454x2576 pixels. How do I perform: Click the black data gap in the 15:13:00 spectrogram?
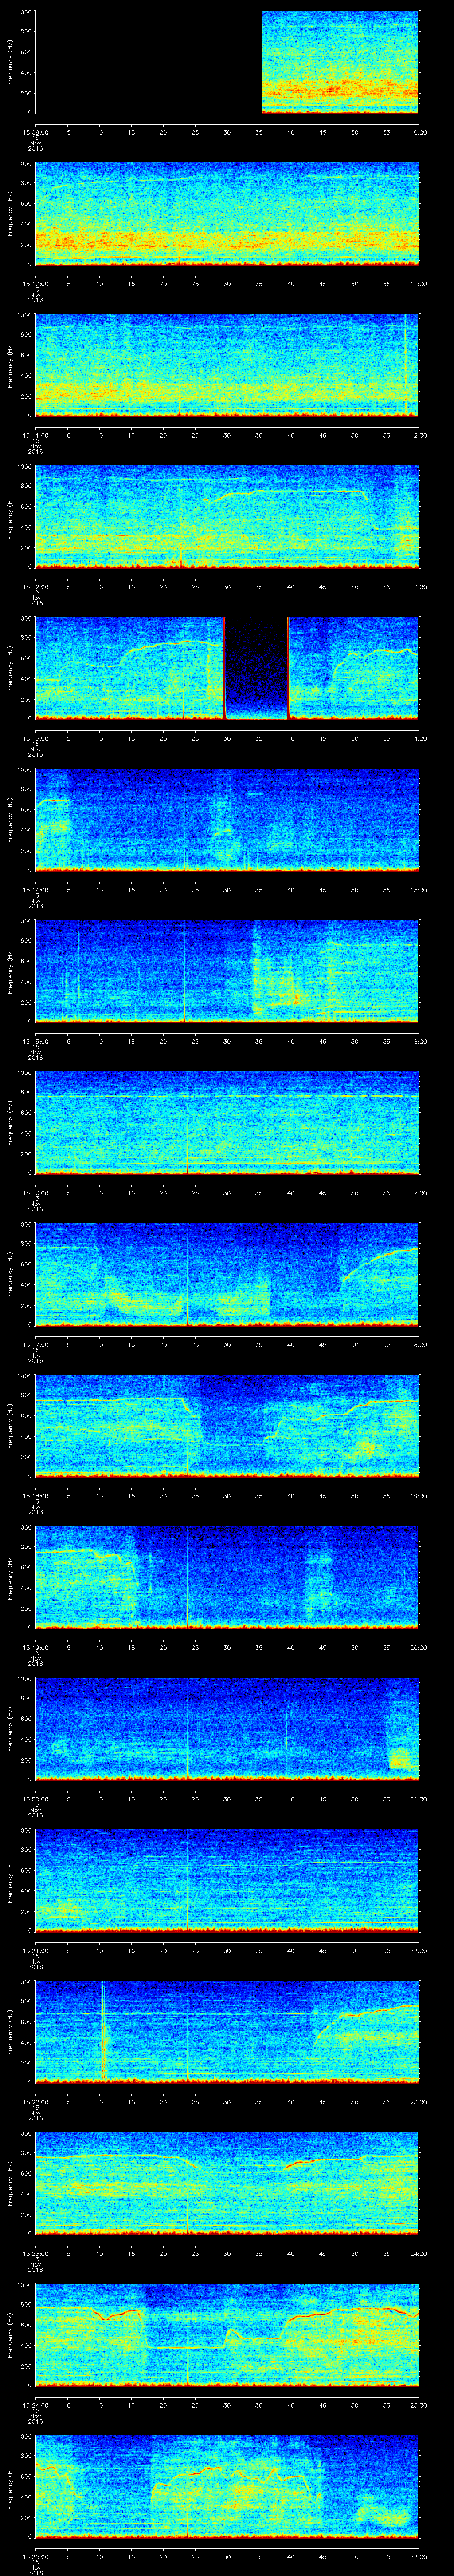click(256, 668)
